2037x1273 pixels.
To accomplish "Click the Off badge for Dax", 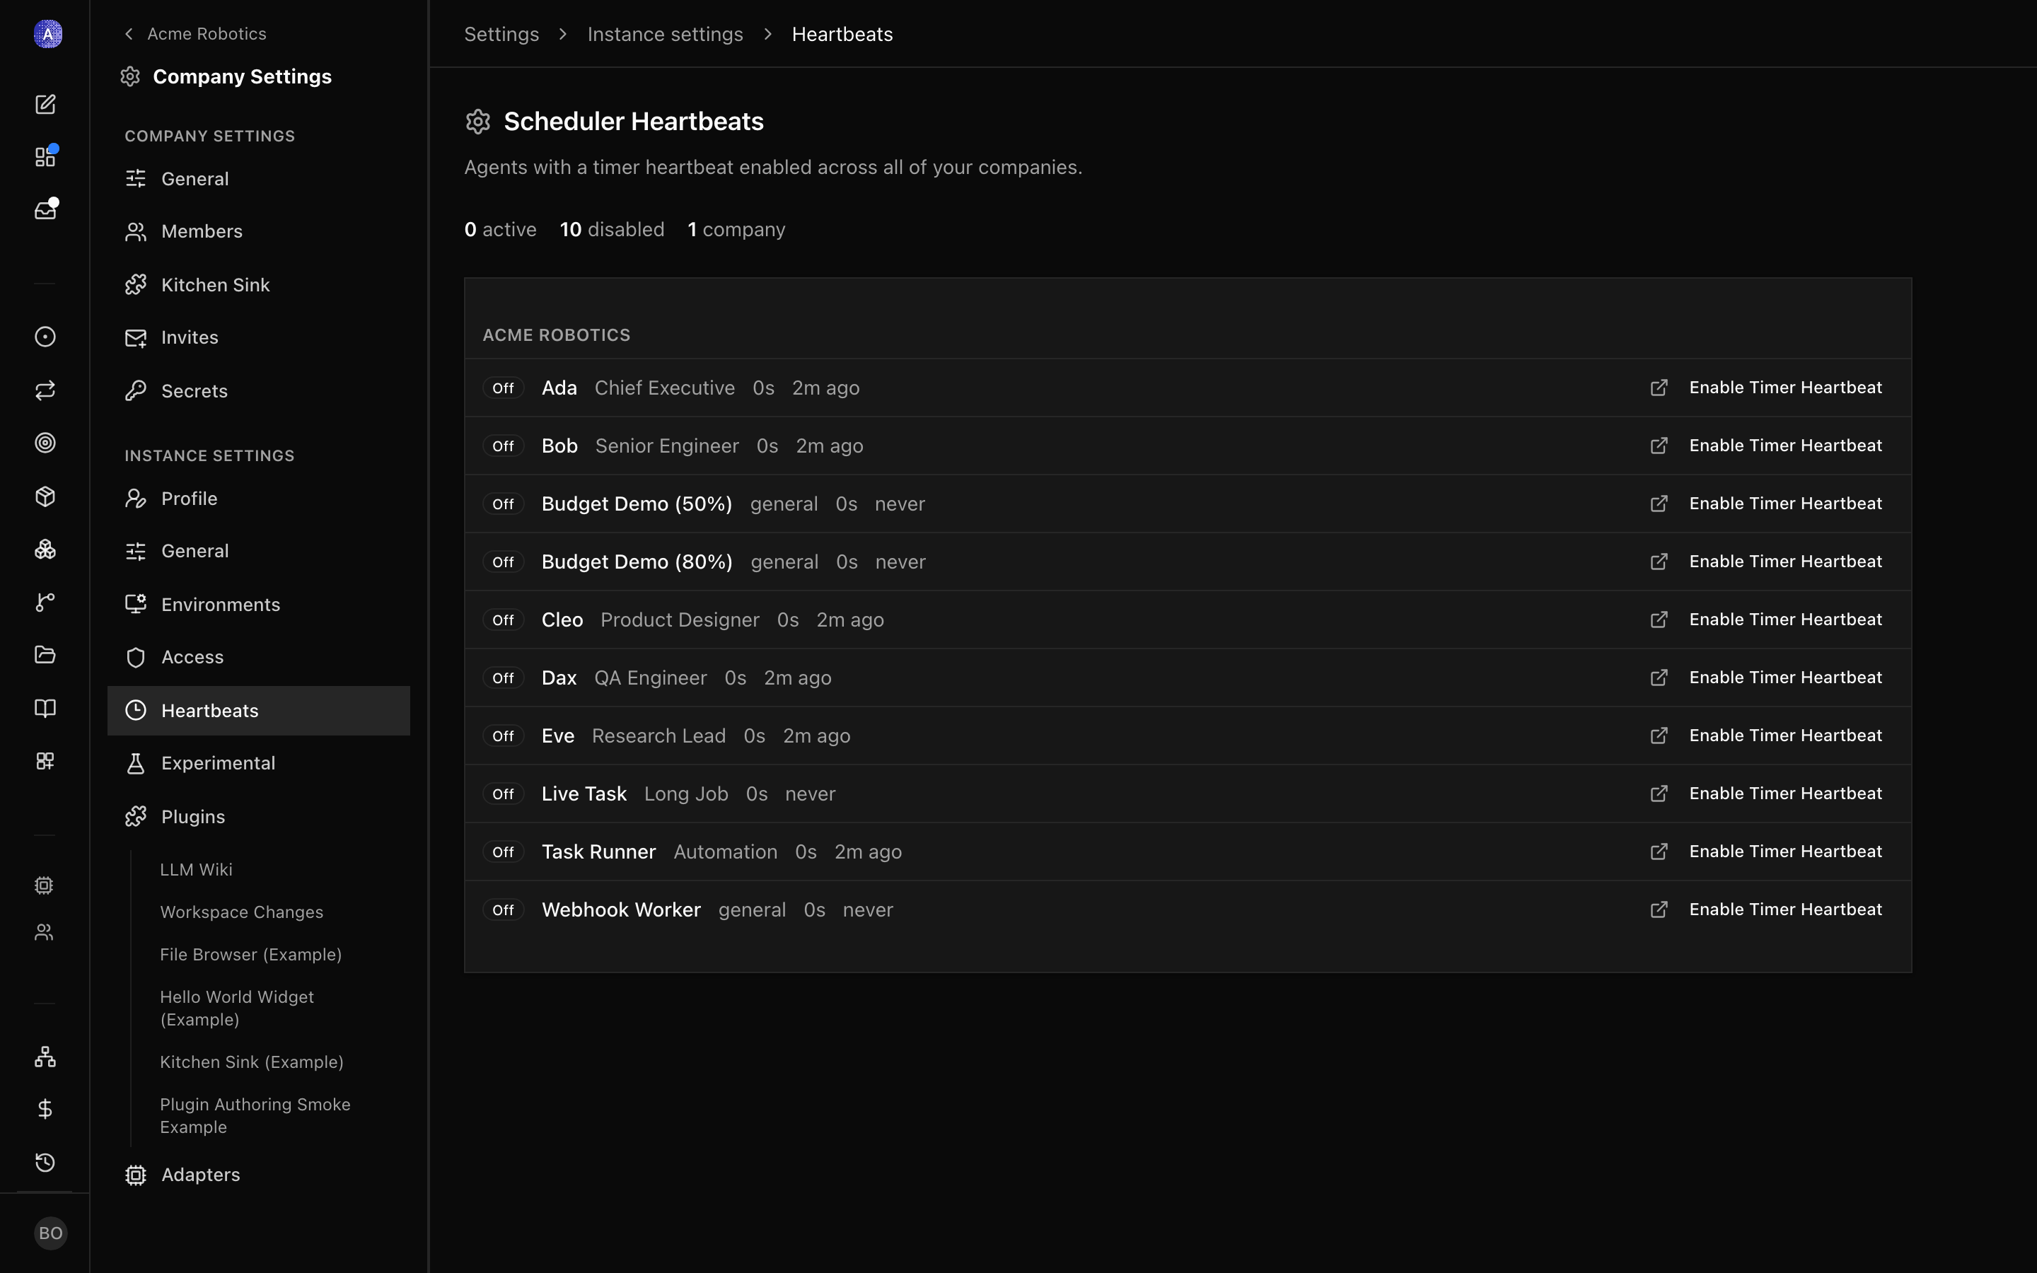I will 504,679.
